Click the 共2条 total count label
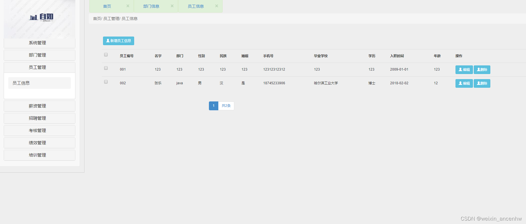The image size is (526, 224). coord(226,106)
